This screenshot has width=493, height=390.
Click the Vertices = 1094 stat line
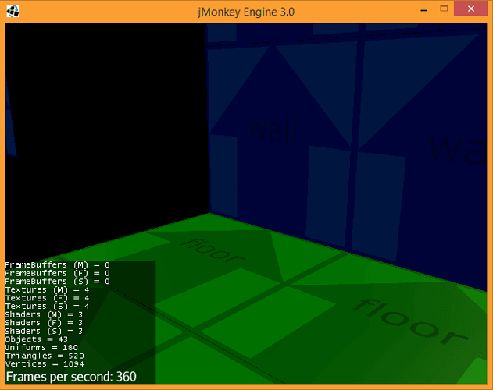click(45, 364)
